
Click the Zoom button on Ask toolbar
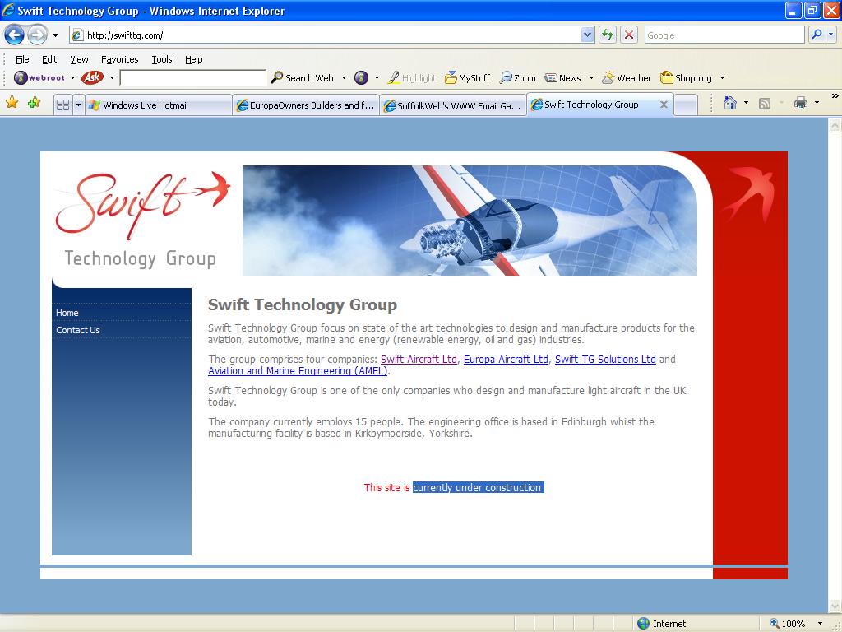click(x=518, y=78)
